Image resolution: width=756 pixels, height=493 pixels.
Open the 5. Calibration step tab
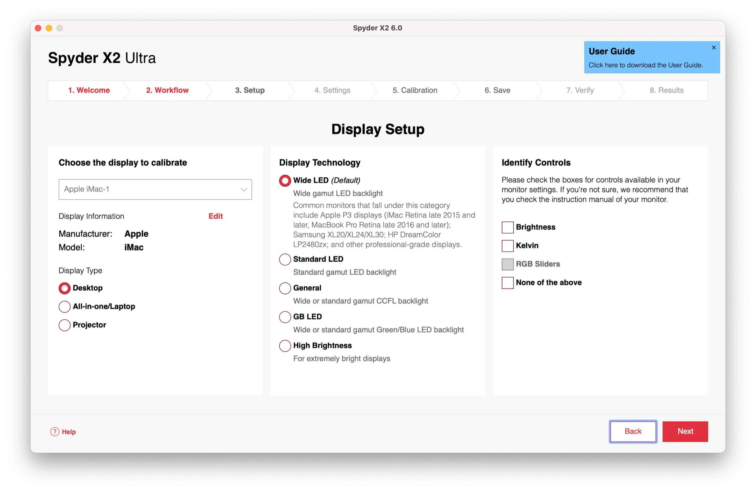point(415,90)
